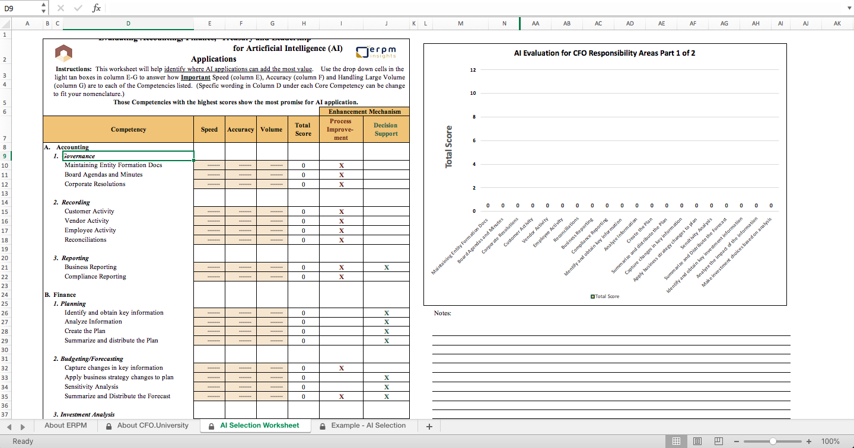Open Speed dropdown for Maintaining Entity Formation Docs

coord(209,165)
